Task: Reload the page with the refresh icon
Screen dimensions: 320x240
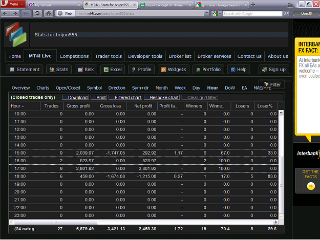Action: (37, 13)
